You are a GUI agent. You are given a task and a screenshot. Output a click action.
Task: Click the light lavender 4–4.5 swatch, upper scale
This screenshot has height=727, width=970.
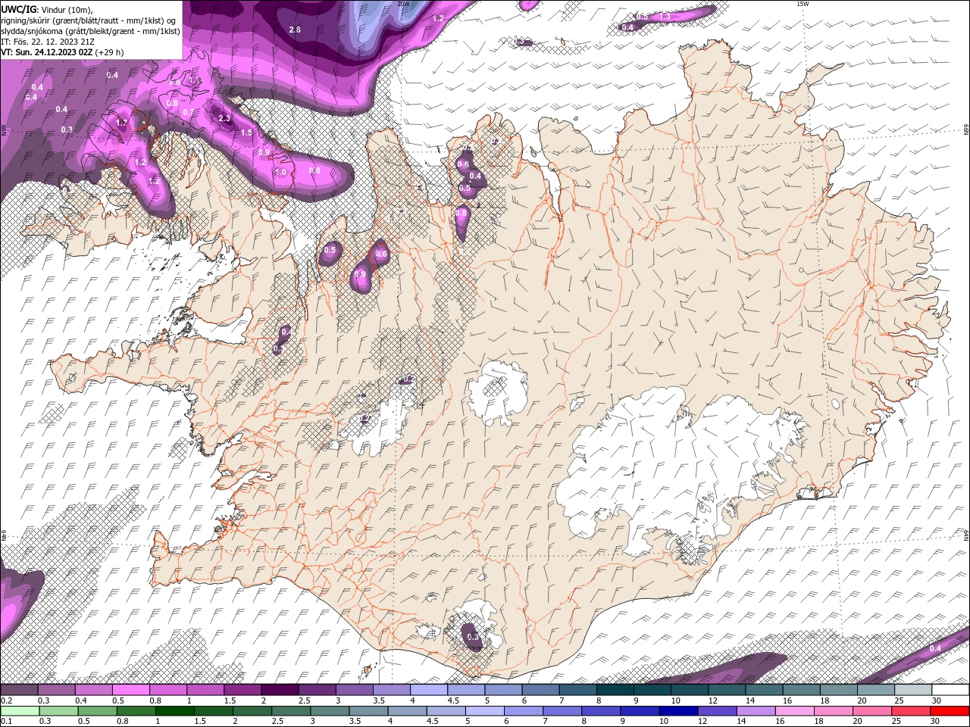(x=429, y=690)
